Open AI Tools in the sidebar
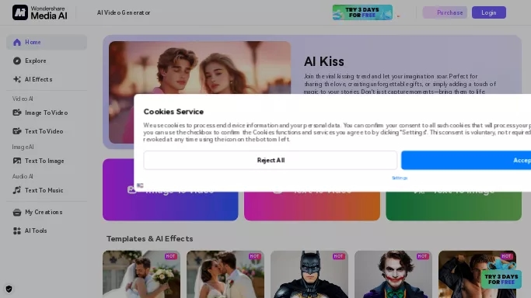This screenshot has width=531, height=298. click(47, 230)
